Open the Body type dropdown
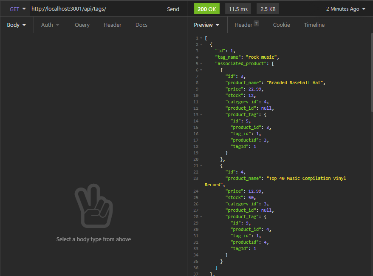Viewport: 373px width, 276px height. 16,25
